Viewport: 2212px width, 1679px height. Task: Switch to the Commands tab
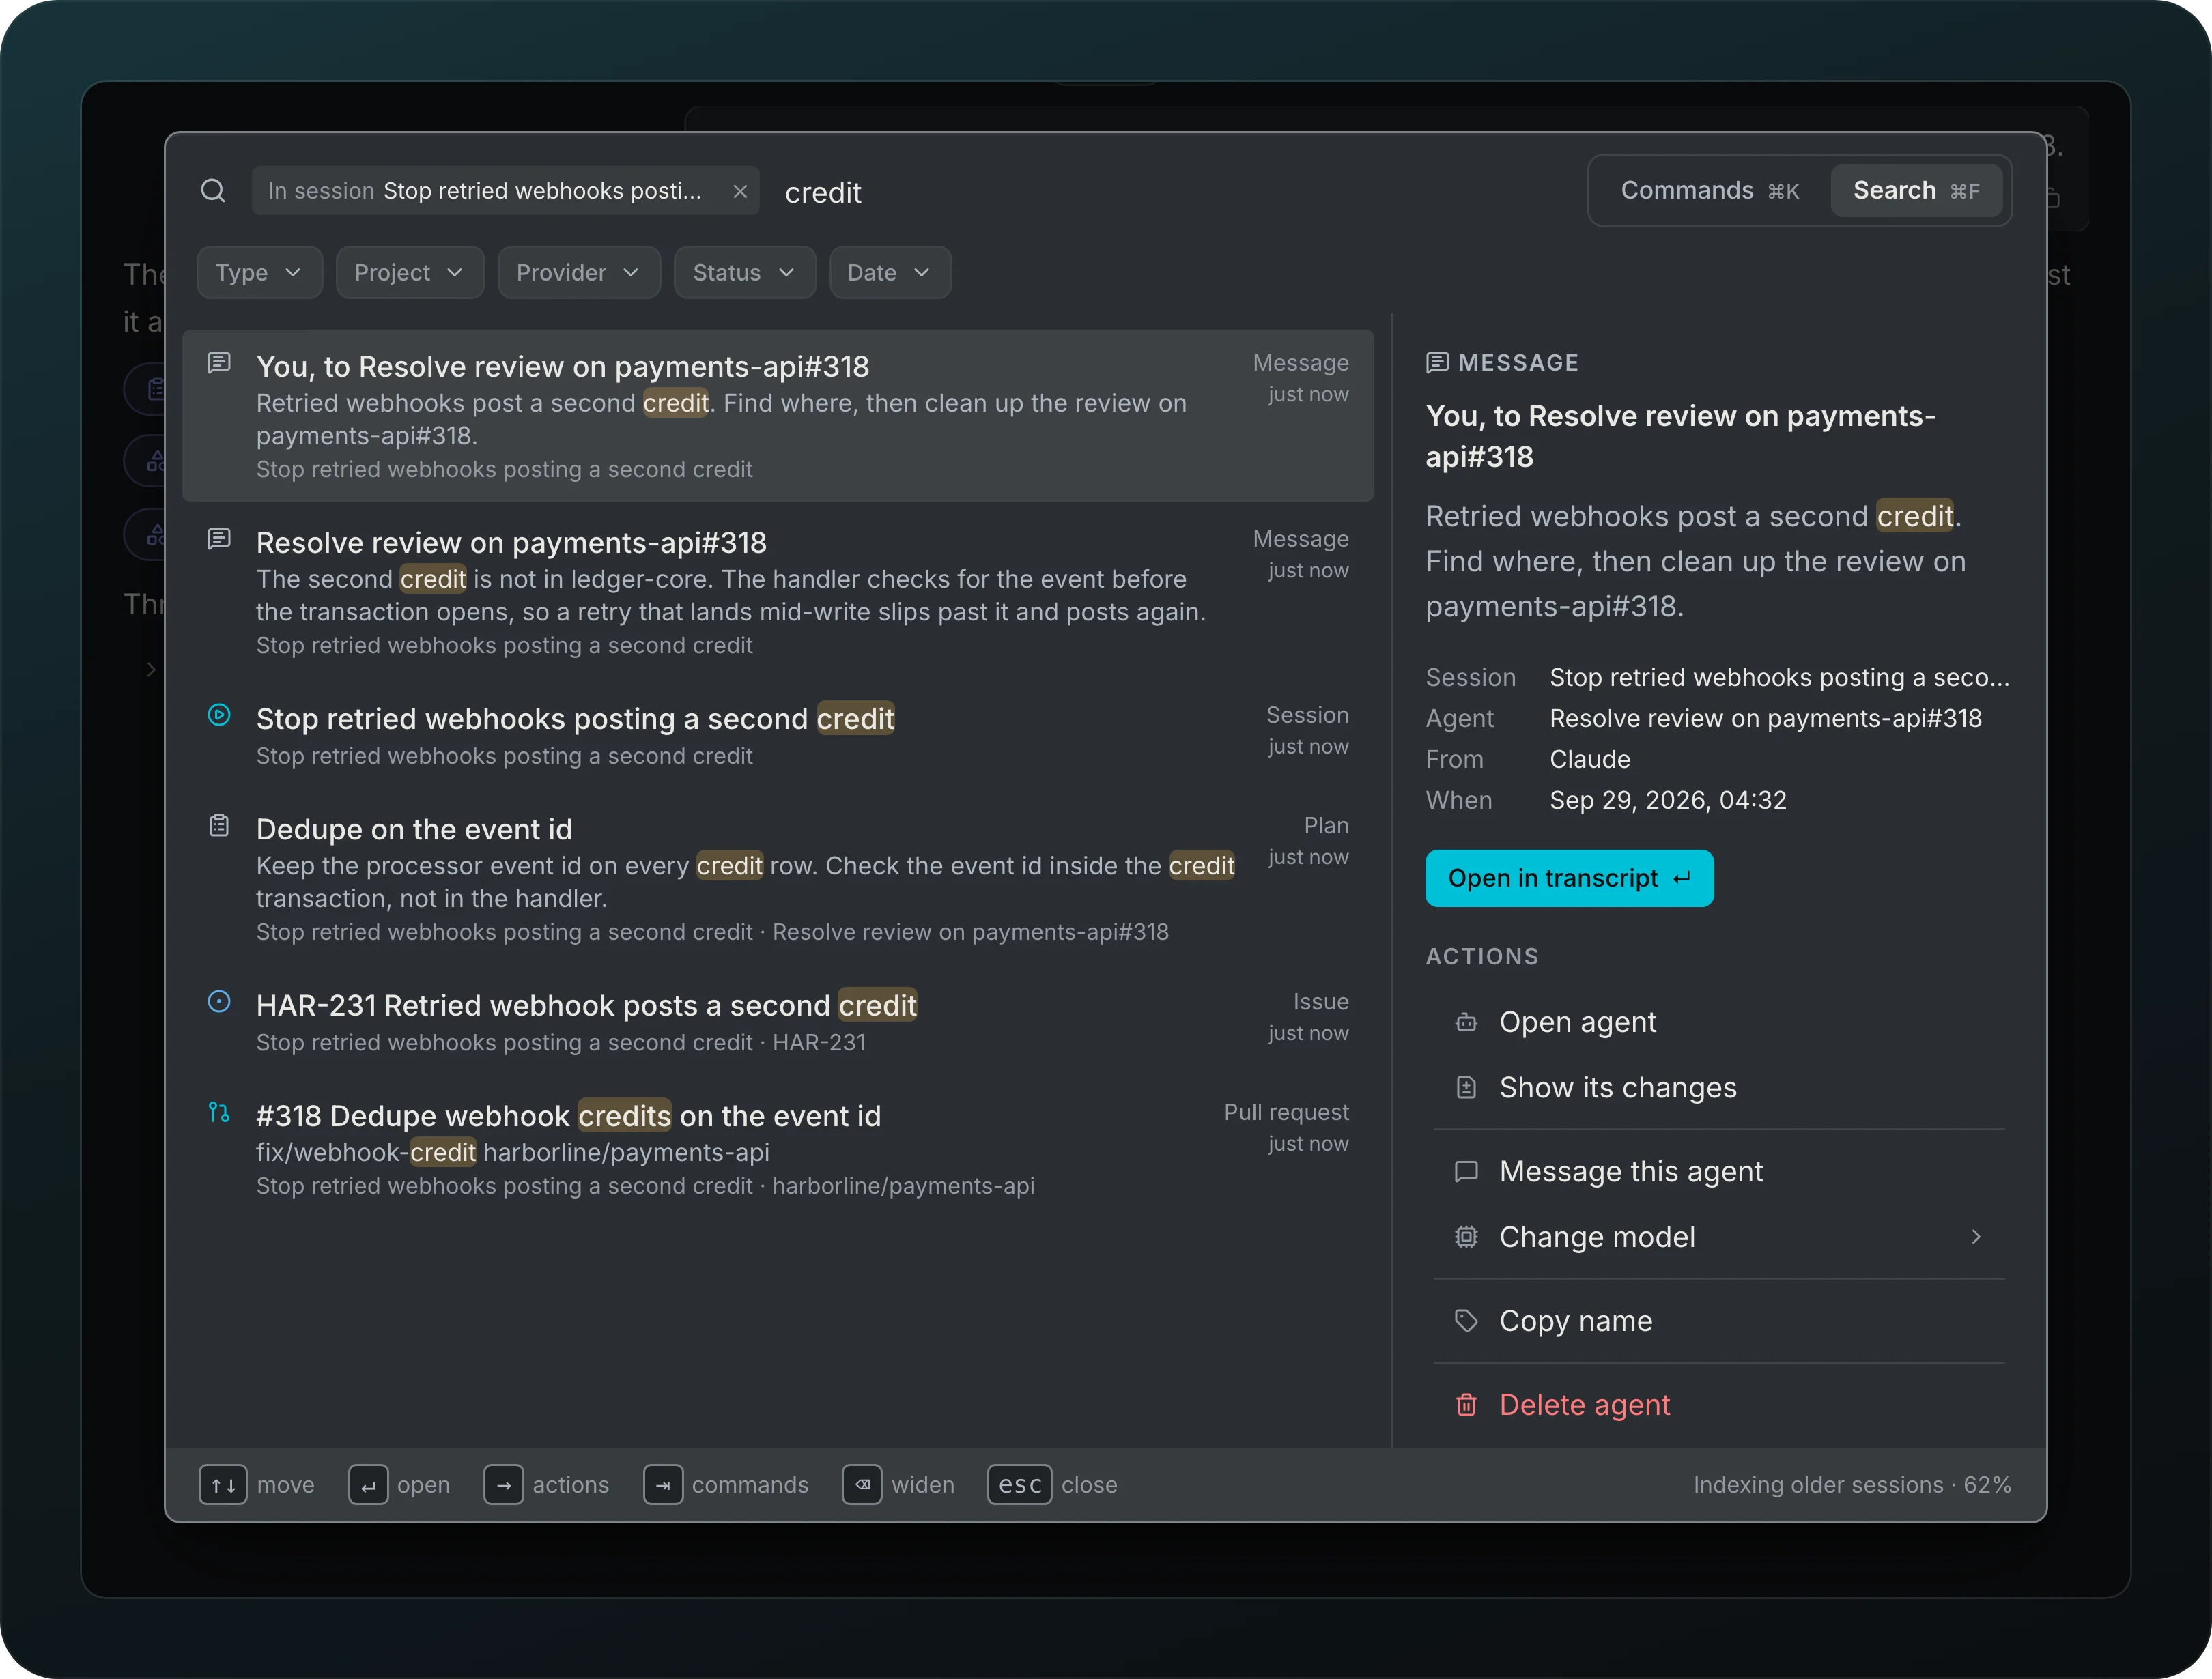click(x=1710, y=191)
